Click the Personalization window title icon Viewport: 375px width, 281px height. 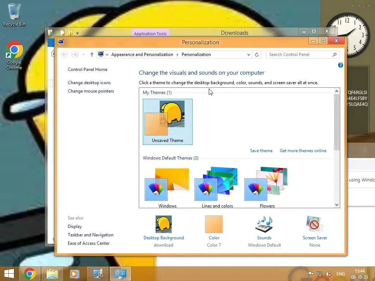pyautogui.click(x=61, y=42)
